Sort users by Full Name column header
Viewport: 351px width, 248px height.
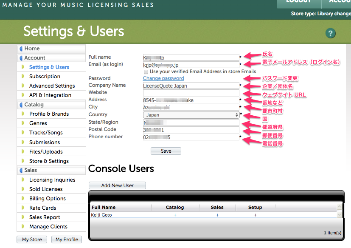coord(104,208)
